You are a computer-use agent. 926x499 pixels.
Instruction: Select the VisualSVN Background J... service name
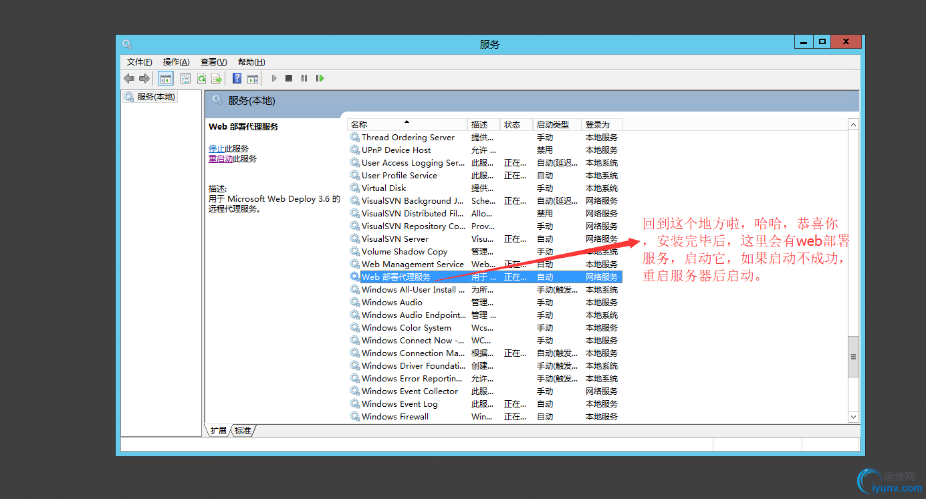[x=413, y=200]
